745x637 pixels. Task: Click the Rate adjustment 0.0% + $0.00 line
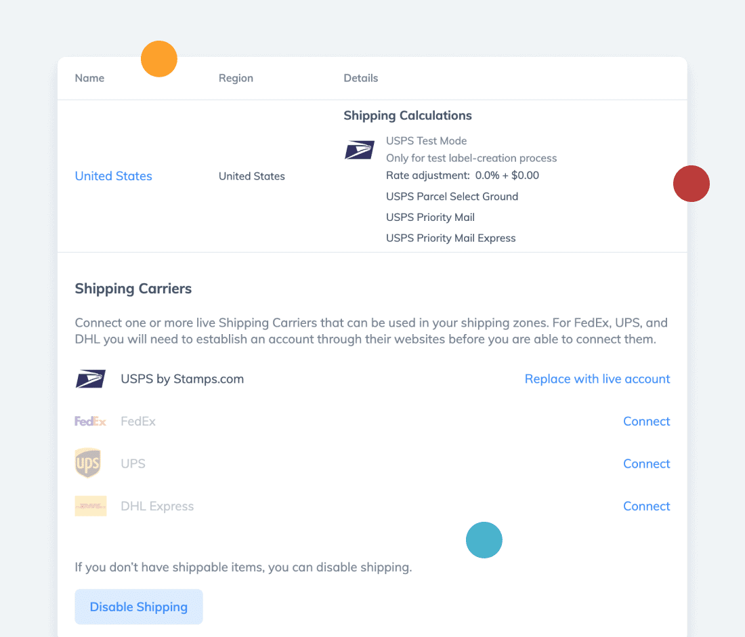point(463,175)
